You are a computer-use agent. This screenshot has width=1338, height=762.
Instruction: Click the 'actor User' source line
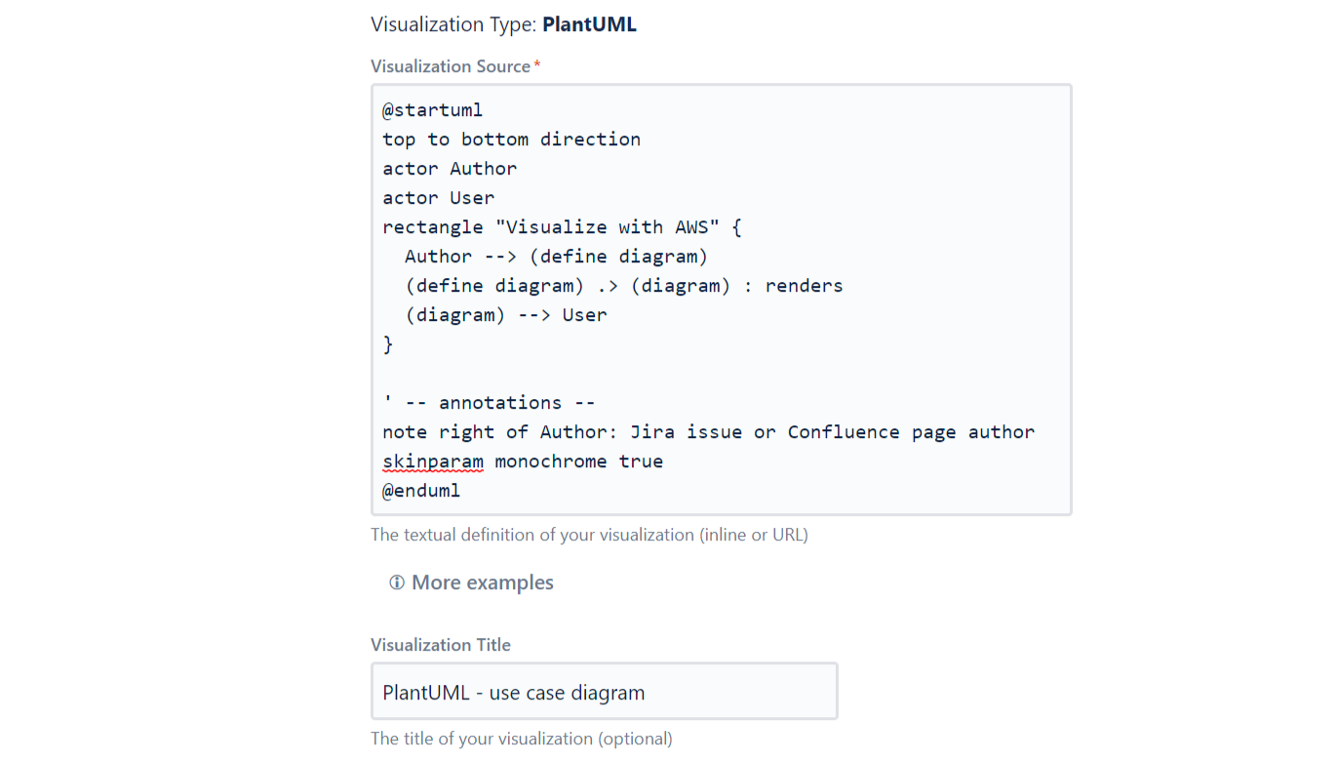click(438, 198)
